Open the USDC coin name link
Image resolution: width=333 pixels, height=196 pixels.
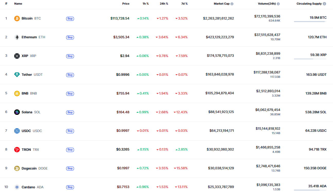[x=26, y=131]
